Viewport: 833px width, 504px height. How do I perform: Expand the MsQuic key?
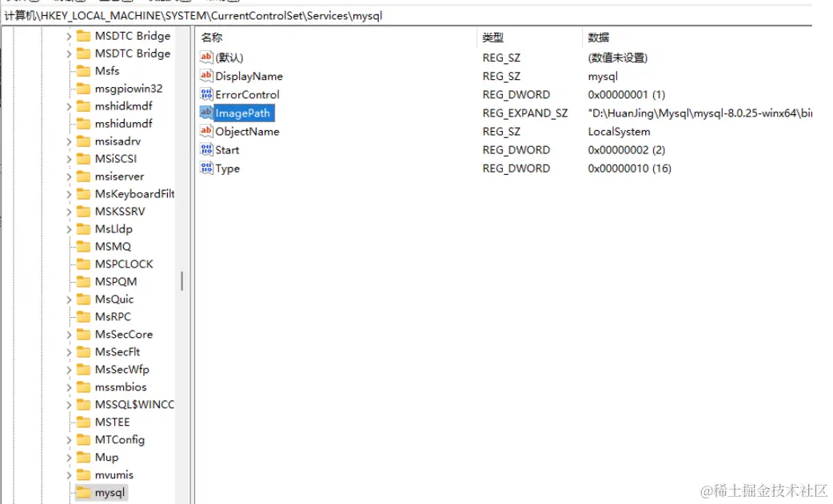click(x=69, y=299)
